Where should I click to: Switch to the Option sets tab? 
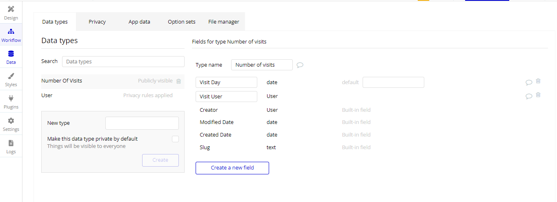pyautogui.click(x=182, y=22)
